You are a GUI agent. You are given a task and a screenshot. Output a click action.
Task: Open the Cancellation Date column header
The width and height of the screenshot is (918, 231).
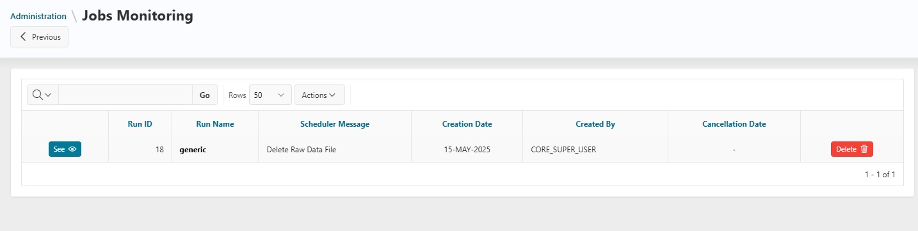tap(734, 124)
